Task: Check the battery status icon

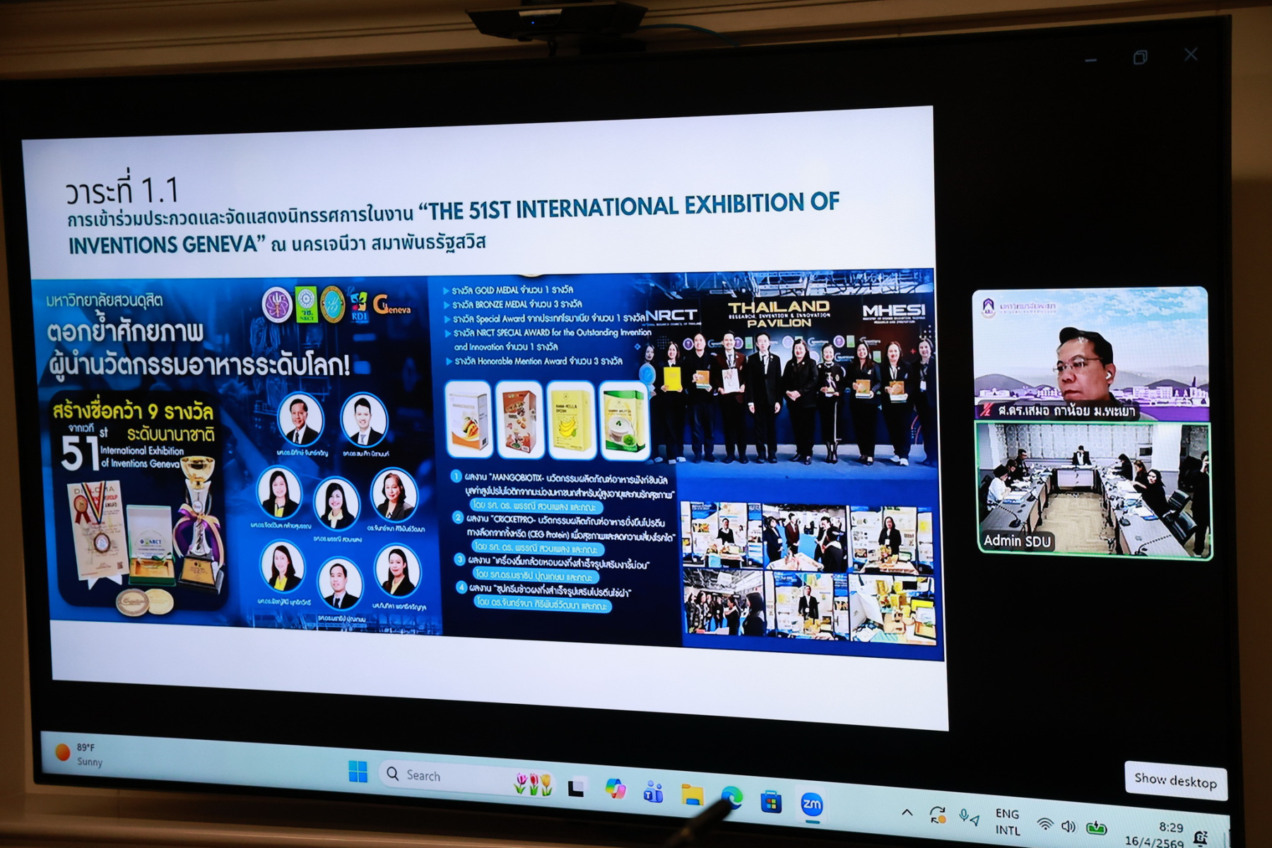Action: pos(1096,828)
